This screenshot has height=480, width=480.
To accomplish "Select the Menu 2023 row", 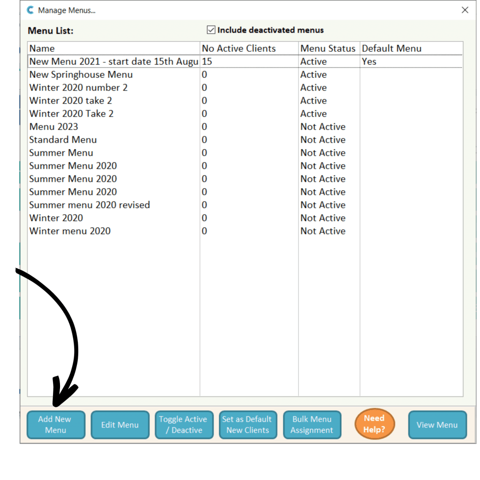I will click(245, 127).
